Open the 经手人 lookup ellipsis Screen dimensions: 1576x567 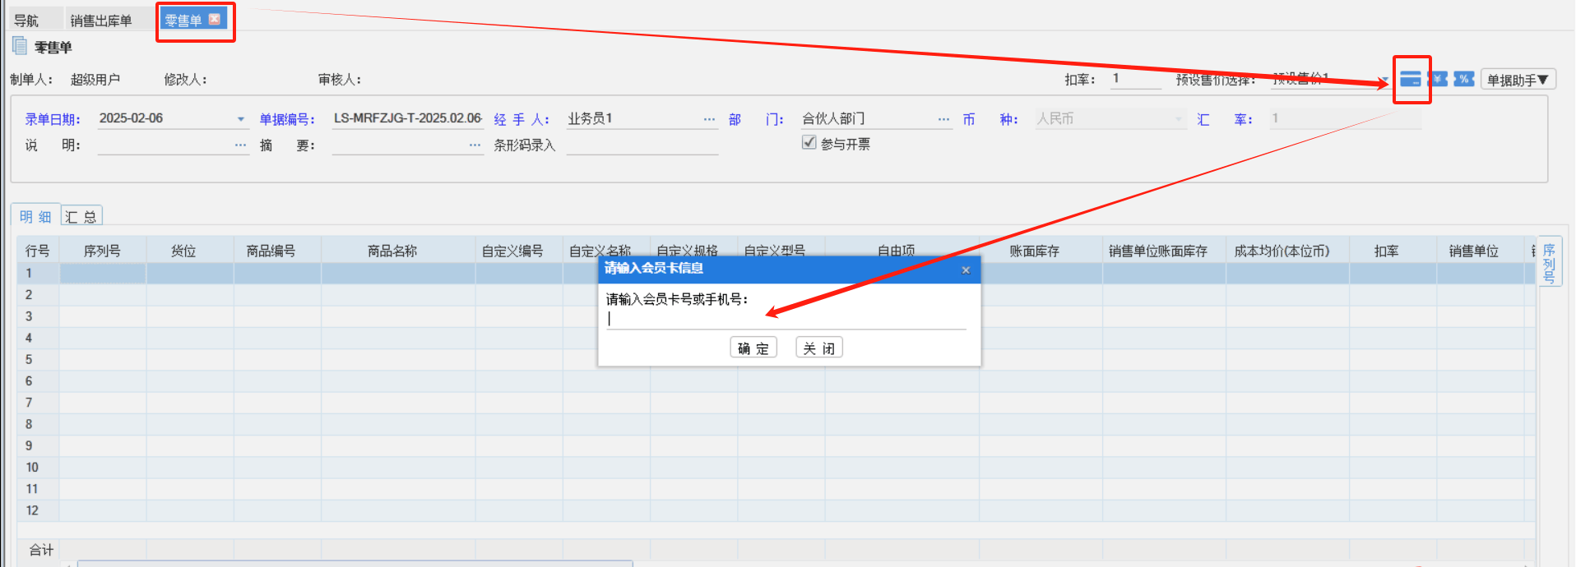(709, 119)
